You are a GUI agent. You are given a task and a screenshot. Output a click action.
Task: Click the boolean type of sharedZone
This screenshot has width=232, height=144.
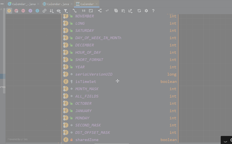[168, 140]
